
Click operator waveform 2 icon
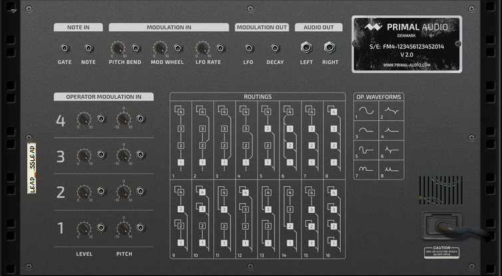pyautogui.click(x=391, y=111)
